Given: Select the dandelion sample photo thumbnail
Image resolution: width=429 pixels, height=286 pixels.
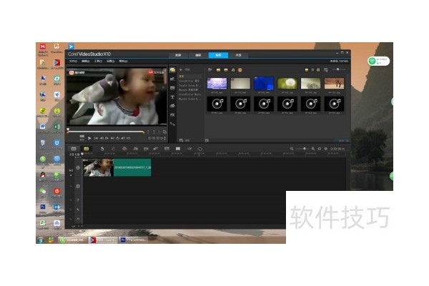Looking at the screenshot, I should coord(287,84).
